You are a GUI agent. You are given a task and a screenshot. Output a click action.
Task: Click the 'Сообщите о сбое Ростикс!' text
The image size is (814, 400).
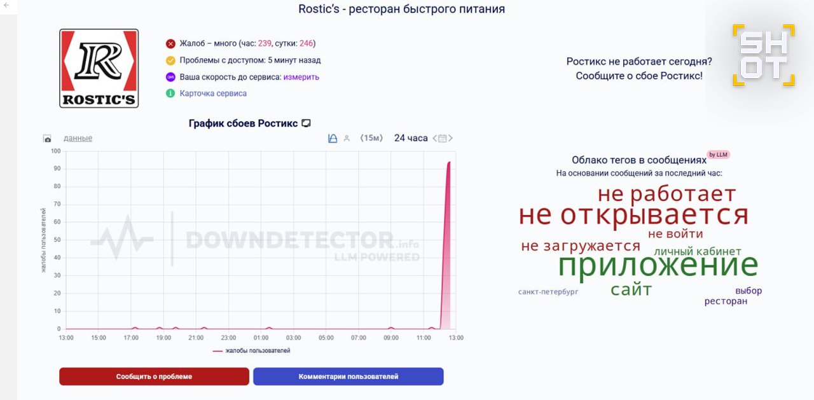tap(639, 76)
